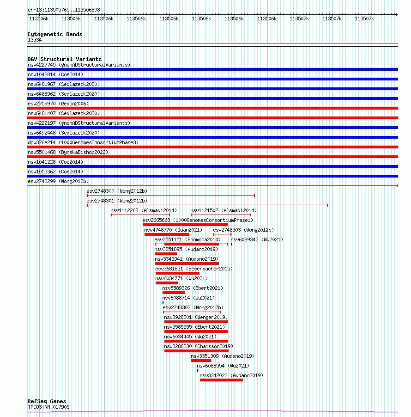411x417 pixels.
Task: Choose nsv5585555 (Ebert2021) label
Action: click(194, 327)
